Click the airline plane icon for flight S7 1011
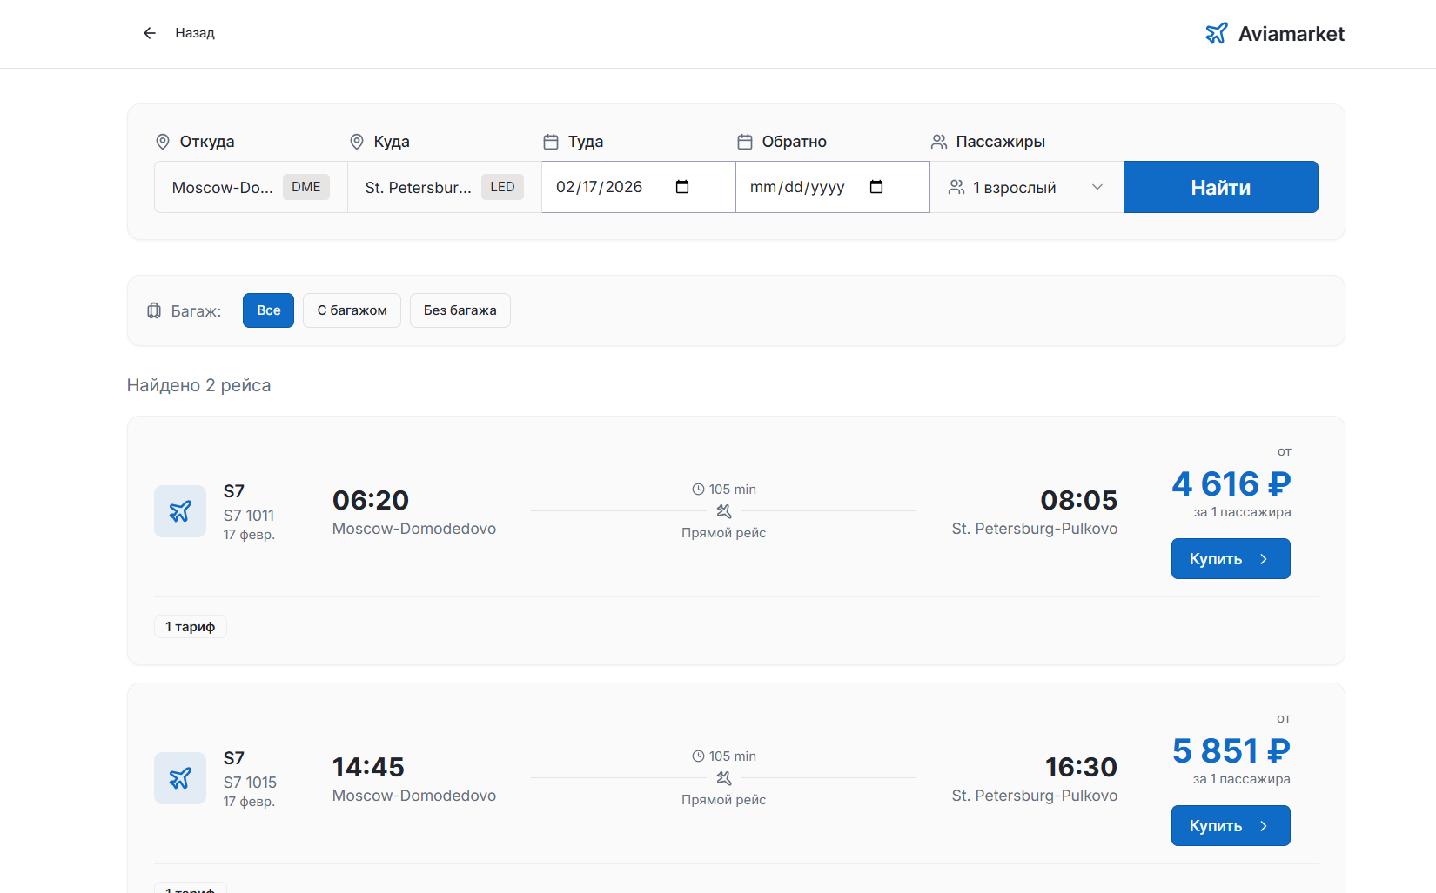Screen dimensions: 1436x893 pyautogui.click(x=180, y=511)
